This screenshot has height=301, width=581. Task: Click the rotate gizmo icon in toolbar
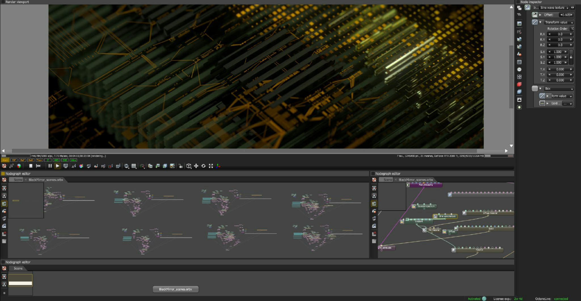click(203, 166)
